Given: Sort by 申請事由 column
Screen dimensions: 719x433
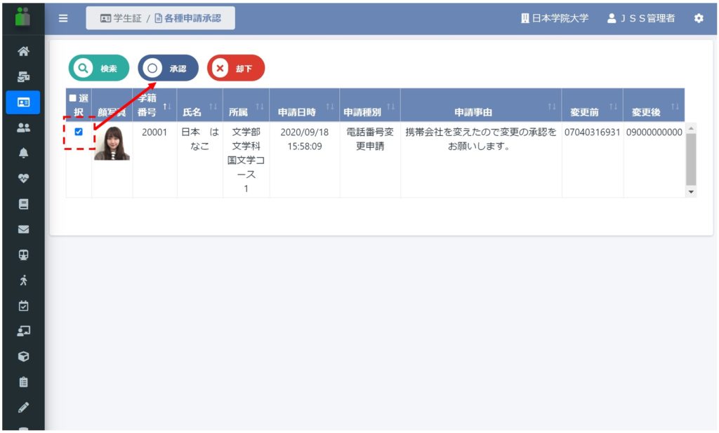Looking at the screenshot, I should click(x=481, y=105).
